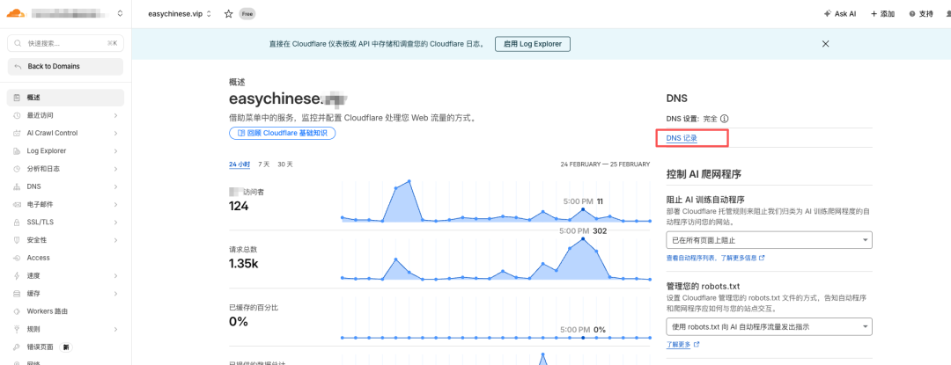This screenshot has width=951, height=365.
Task: Click the 缓存 sidebar icon
Action: coord(17,294)
